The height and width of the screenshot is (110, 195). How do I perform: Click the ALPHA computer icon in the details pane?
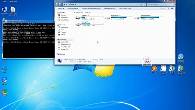pos(59,61)
